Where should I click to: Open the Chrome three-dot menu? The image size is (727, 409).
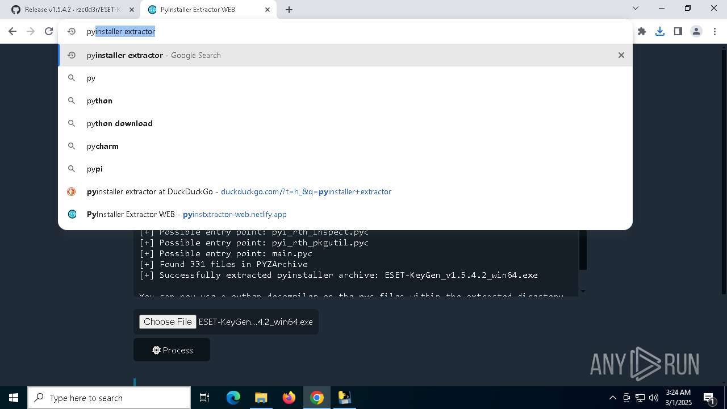715,31
